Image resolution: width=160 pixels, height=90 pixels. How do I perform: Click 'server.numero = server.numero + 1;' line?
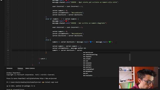(x=67, y=46)
